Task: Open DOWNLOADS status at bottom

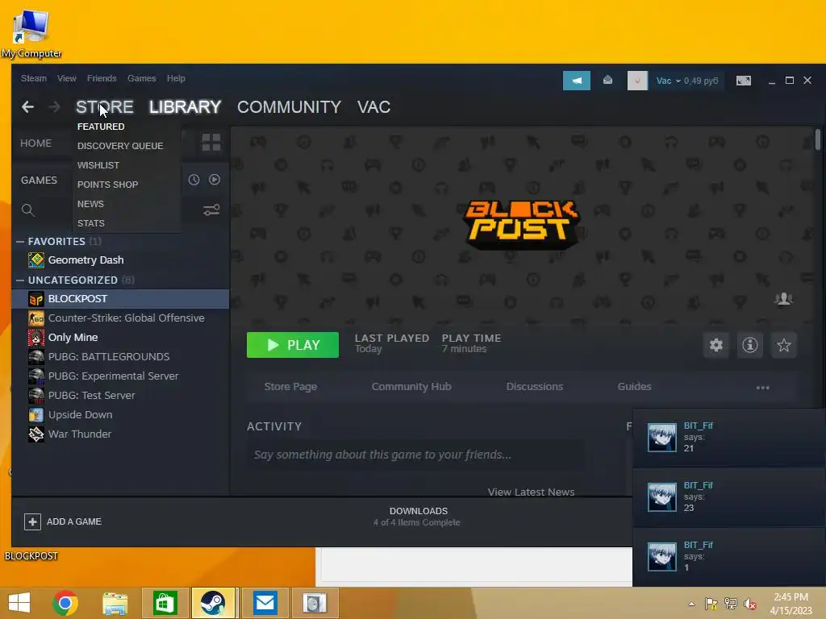Action: [417, 517]
